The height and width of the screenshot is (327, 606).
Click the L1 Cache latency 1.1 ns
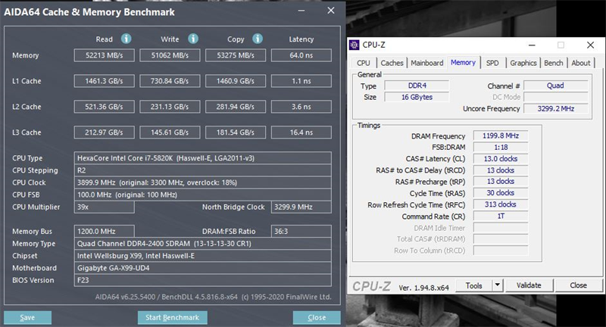(301, 81)
